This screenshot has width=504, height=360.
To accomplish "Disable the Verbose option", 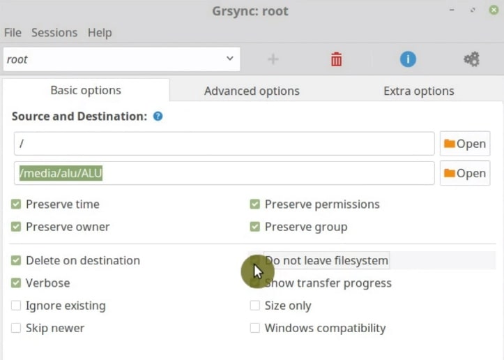I will (x=16, y=283).
